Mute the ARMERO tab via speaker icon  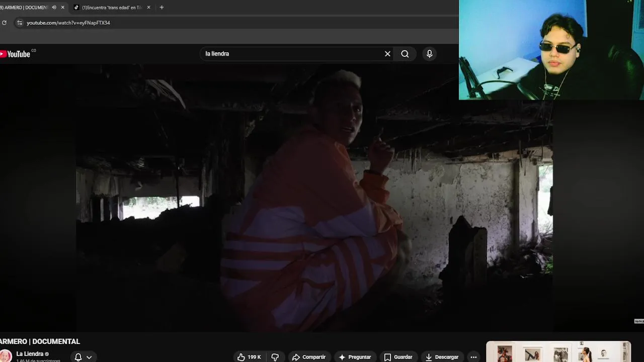tap(54, 8)
